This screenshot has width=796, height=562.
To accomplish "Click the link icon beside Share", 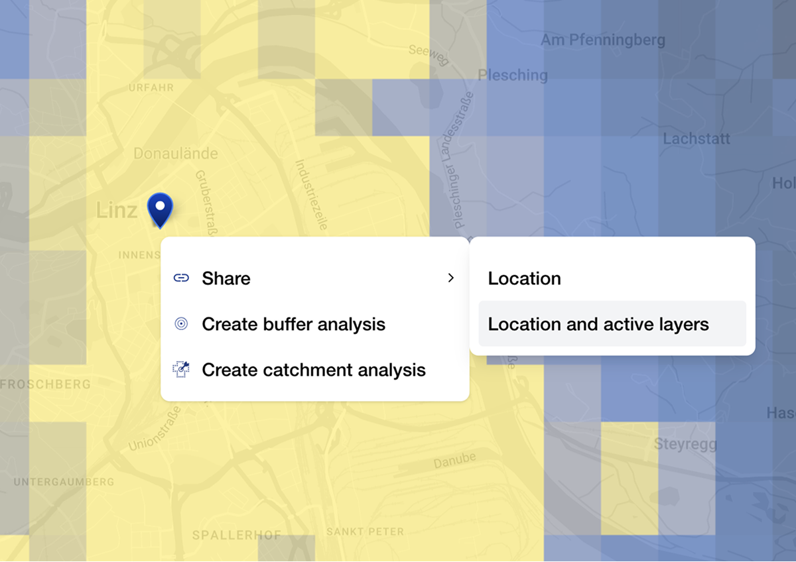I will (x=181, y=278).
